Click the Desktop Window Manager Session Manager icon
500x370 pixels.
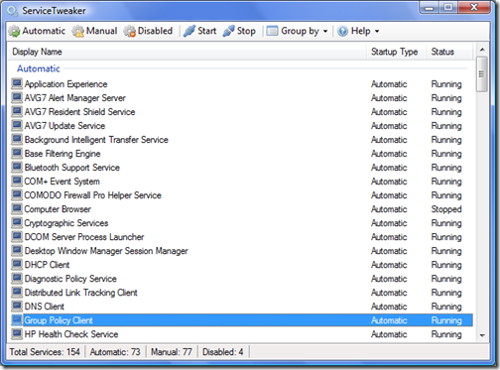(17, 250)
